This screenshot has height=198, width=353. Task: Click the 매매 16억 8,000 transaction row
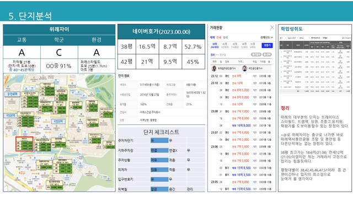pyautogui.click(x=241, y=125)
